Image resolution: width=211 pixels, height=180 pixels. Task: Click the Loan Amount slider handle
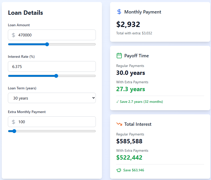(x=47, y=44)
